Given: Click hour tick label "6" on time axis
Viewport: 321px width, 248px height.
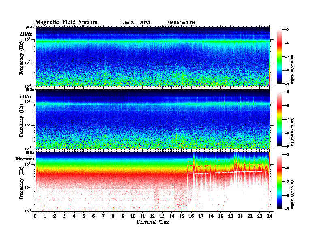Looking at the screenshot, I should point(94,216).
